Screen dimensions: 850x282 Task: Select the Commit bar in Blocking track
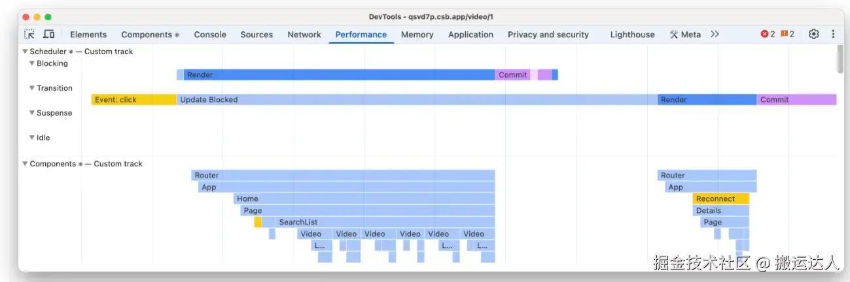click(512, 75)
